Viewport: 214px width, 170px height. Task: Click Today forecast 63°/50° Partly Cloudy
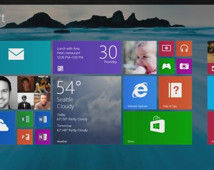(72, 117)
